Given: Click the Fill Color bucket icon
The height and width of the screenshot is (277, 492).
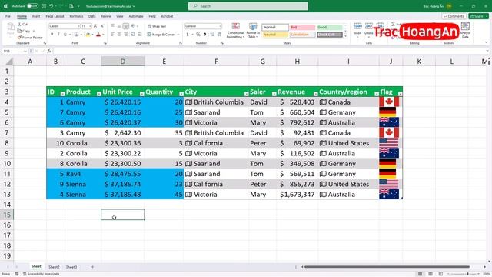Looking at the screenshot, I should tap(88, 34).
